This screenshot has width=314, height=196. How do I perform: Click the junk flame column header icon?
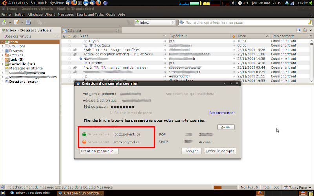234,36
